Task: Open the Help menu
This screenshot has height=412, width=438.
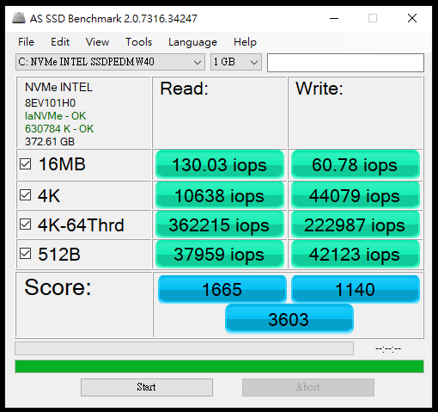Action: point(245,42)
